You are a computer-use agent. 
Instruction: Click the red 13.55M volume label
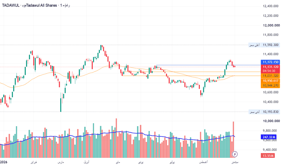coord(268,156)
